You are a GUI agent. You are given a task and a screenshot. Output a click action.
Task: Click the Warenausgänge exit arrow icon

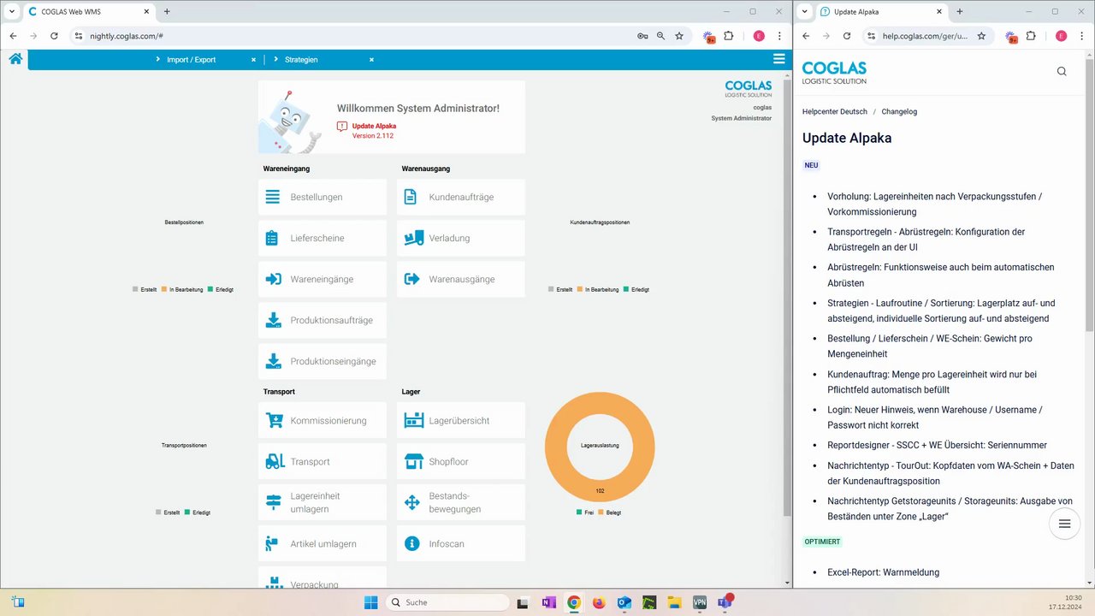(x=411, y=279)
